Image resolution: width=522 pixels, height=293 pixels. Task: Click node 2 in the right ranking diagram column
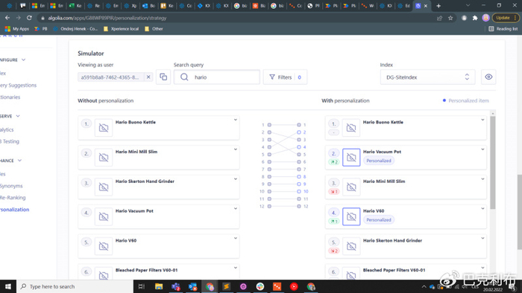click(x=298, y=132)
